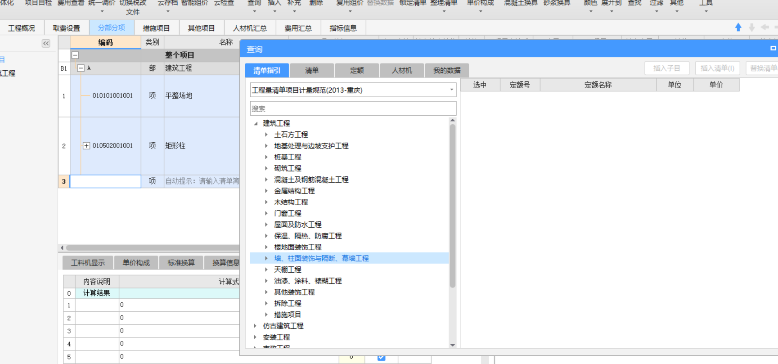This screenshot has width=778, height=364.
Task: Click the 删除 toolbar button
Action: point(316,4)
